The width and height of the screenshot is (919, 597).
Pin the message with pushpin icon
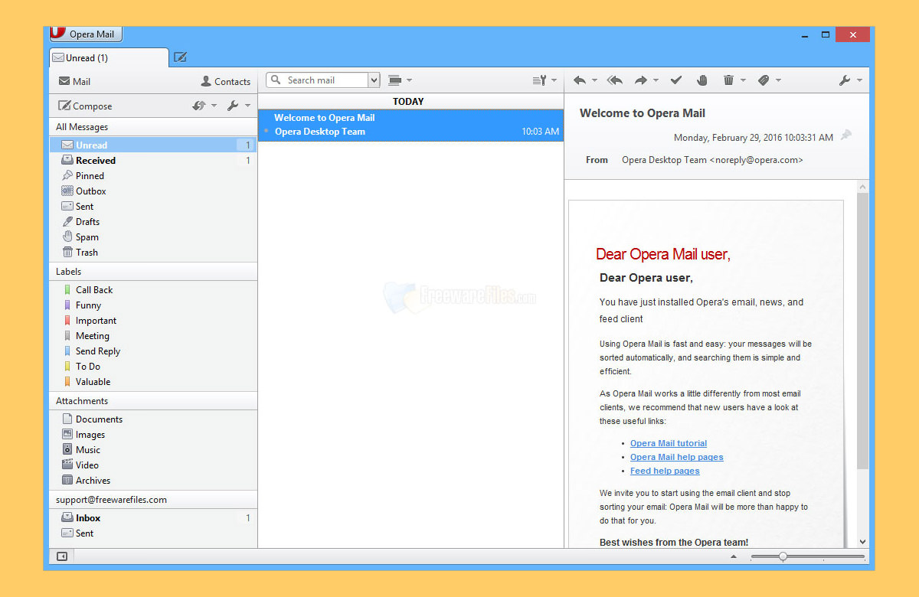(845, 135)
